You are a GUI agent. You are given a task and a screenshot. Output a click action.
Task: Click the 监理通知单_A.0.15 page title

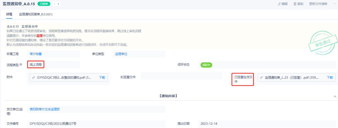[x=19, y=4]
